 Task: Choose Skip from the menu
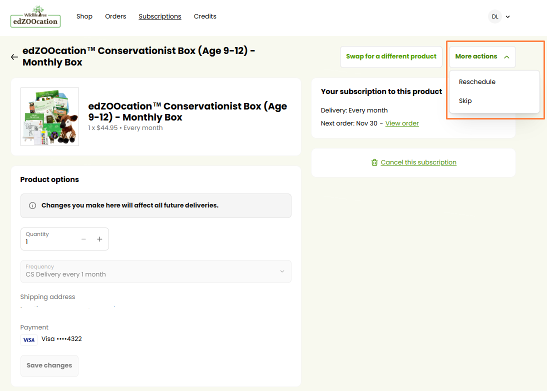(465, 101)
